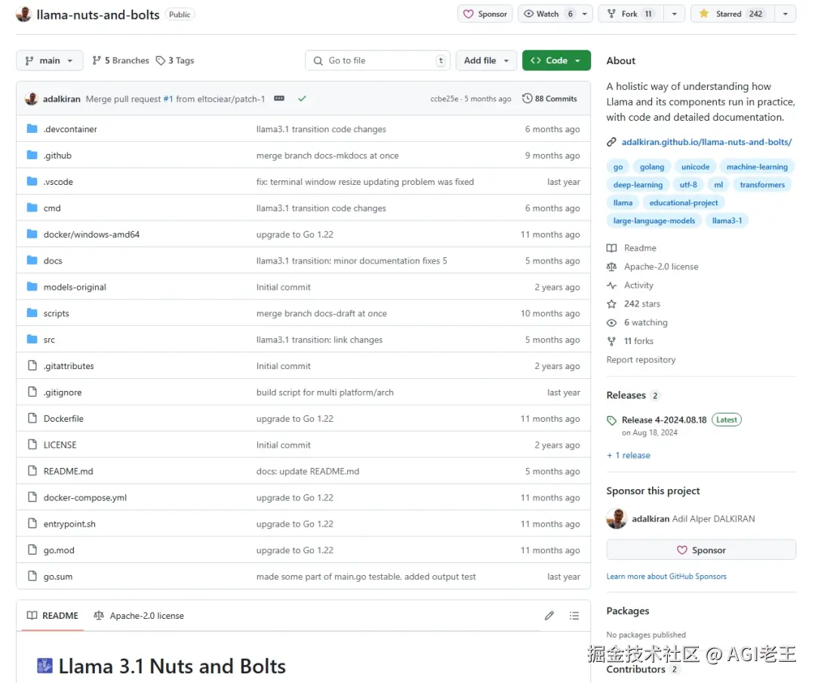Open the 'upgrade to Go 1.22' Dockerfile commit message
This screenshot has width=815, height=683.
point(295,418)
